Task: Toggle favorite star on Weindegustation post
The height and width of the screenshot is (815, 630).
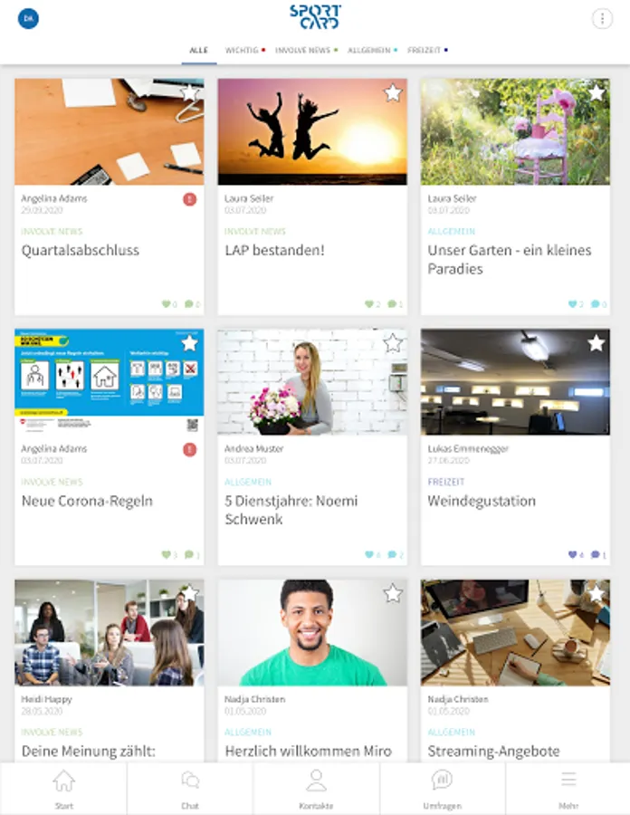Action: point(597,343)
